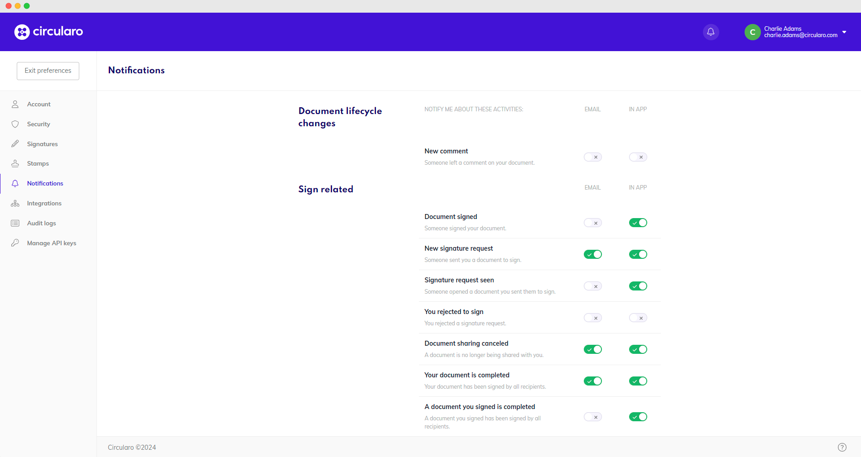The image size is (861, 457).
Task: Select the Stamps icon in sidebar
Action: (15, 163)
